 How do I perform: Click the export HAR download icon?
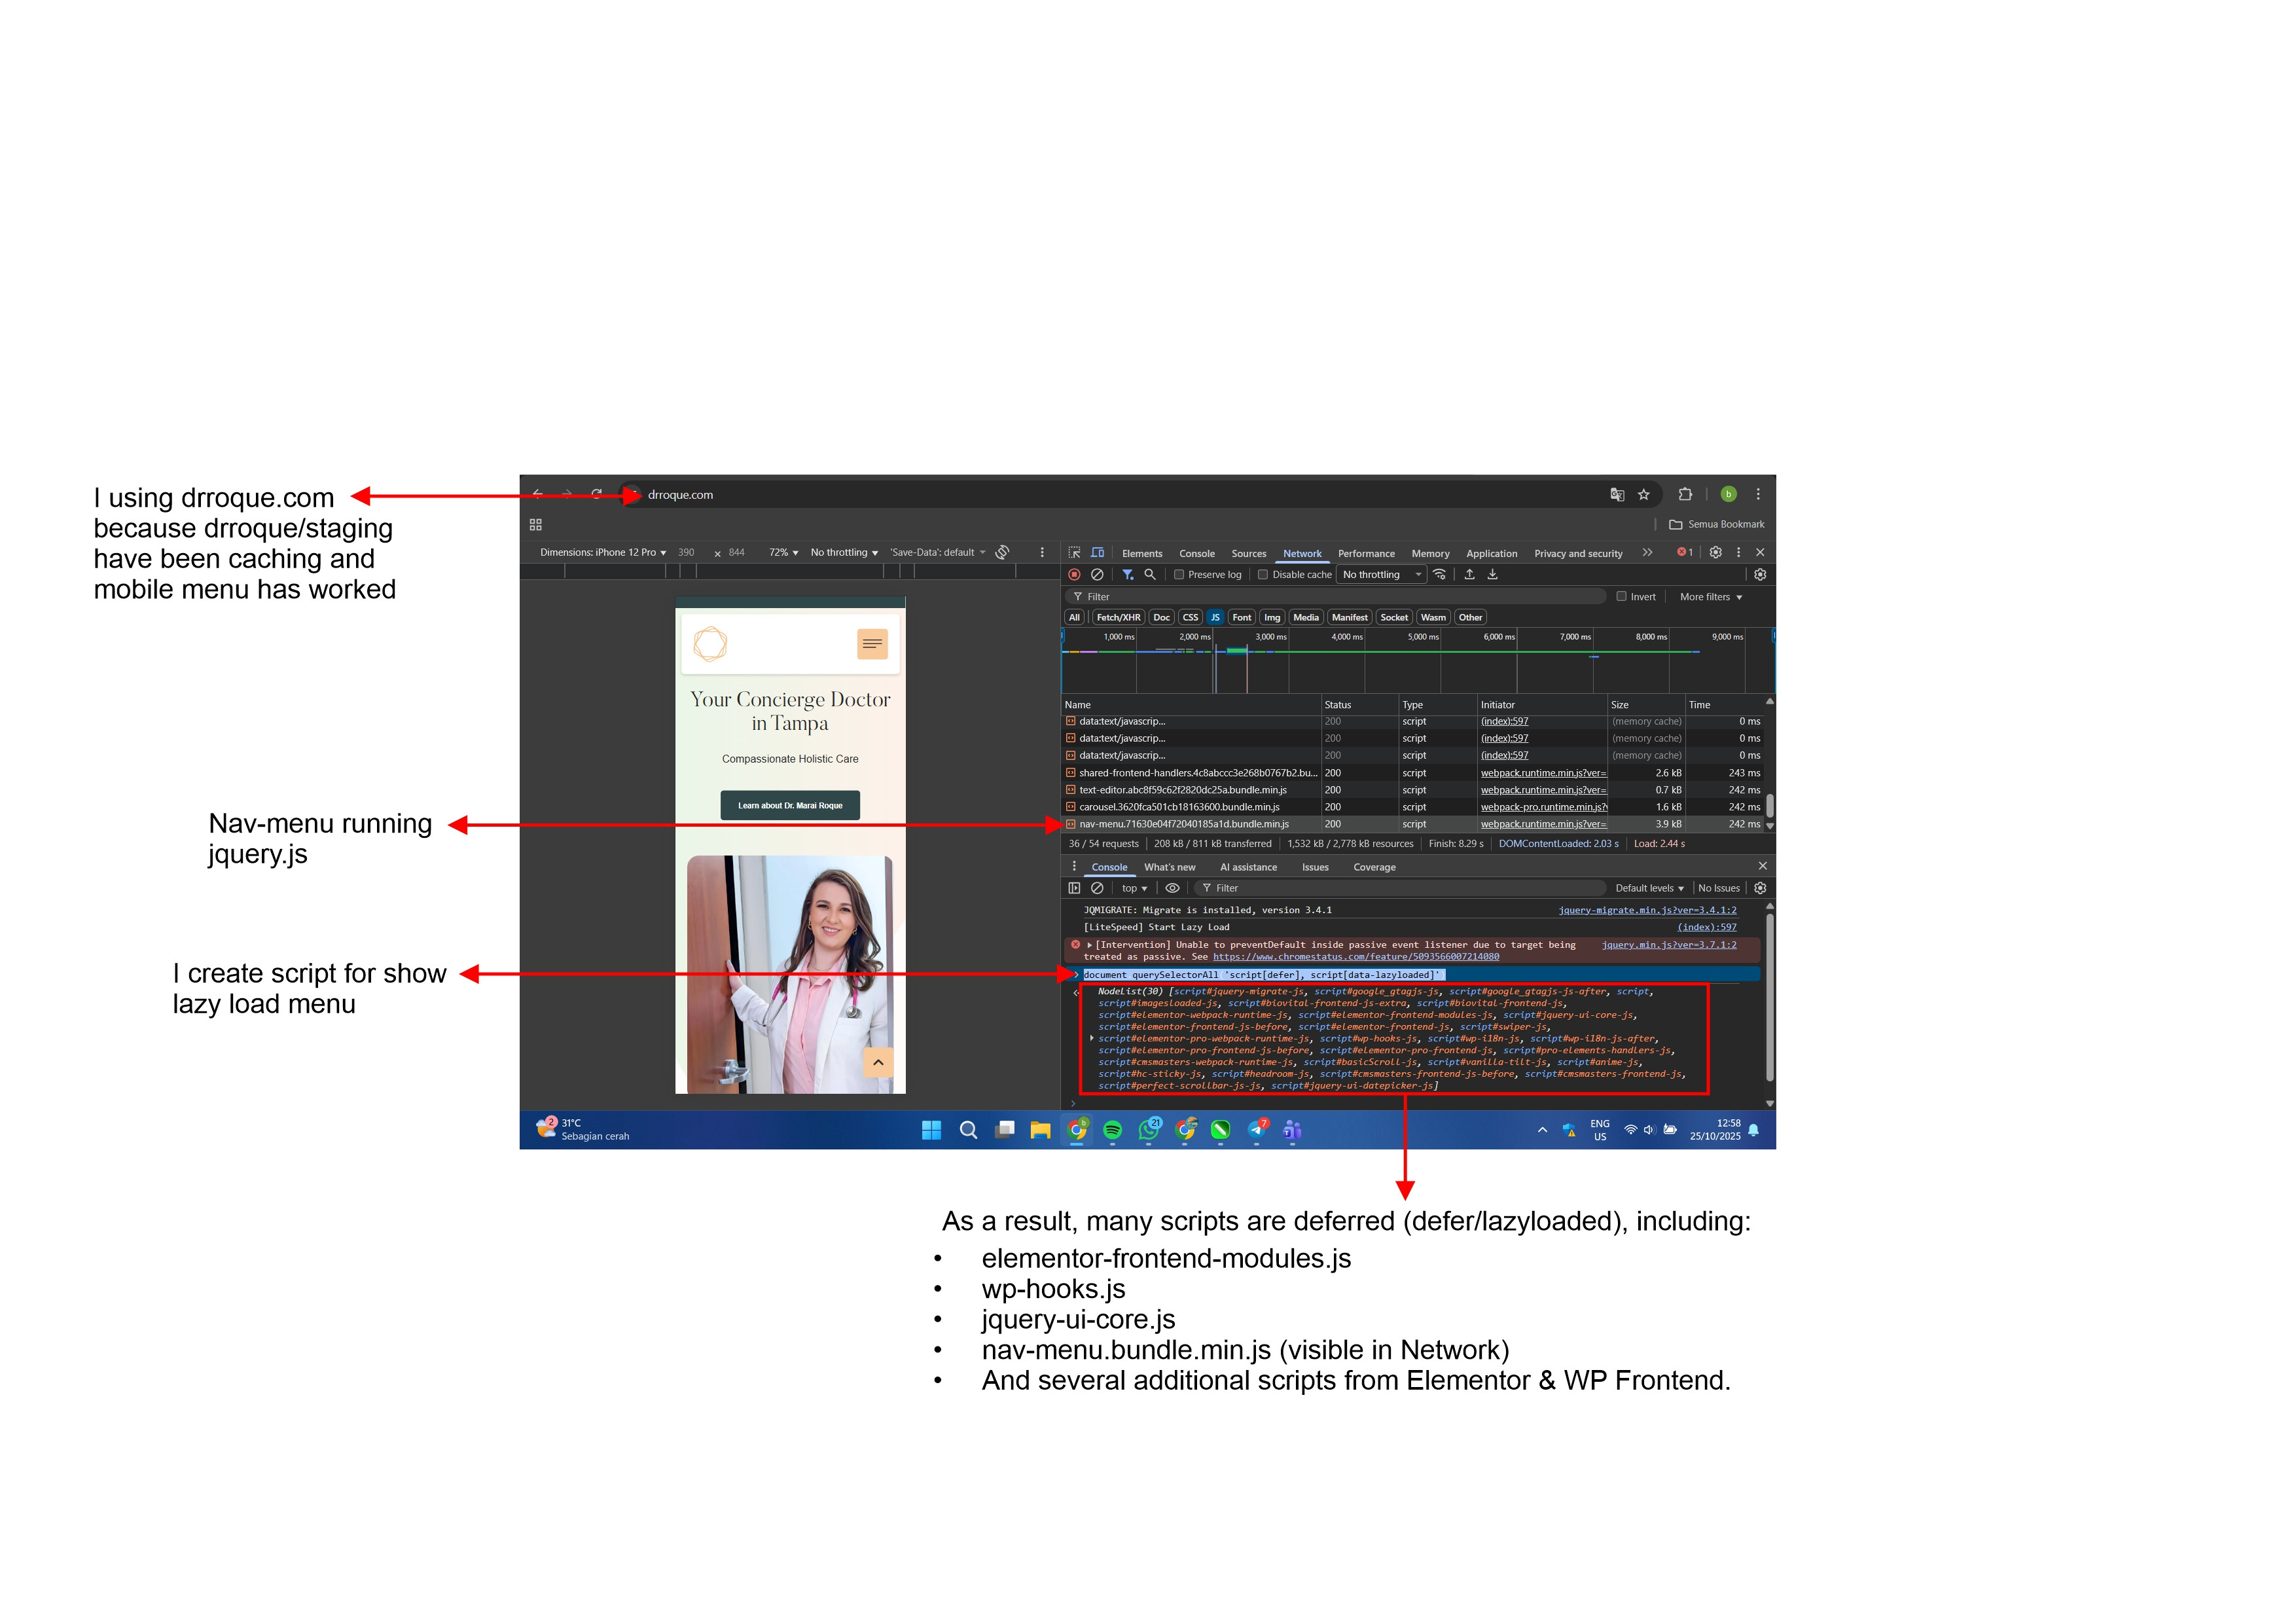1492,575
